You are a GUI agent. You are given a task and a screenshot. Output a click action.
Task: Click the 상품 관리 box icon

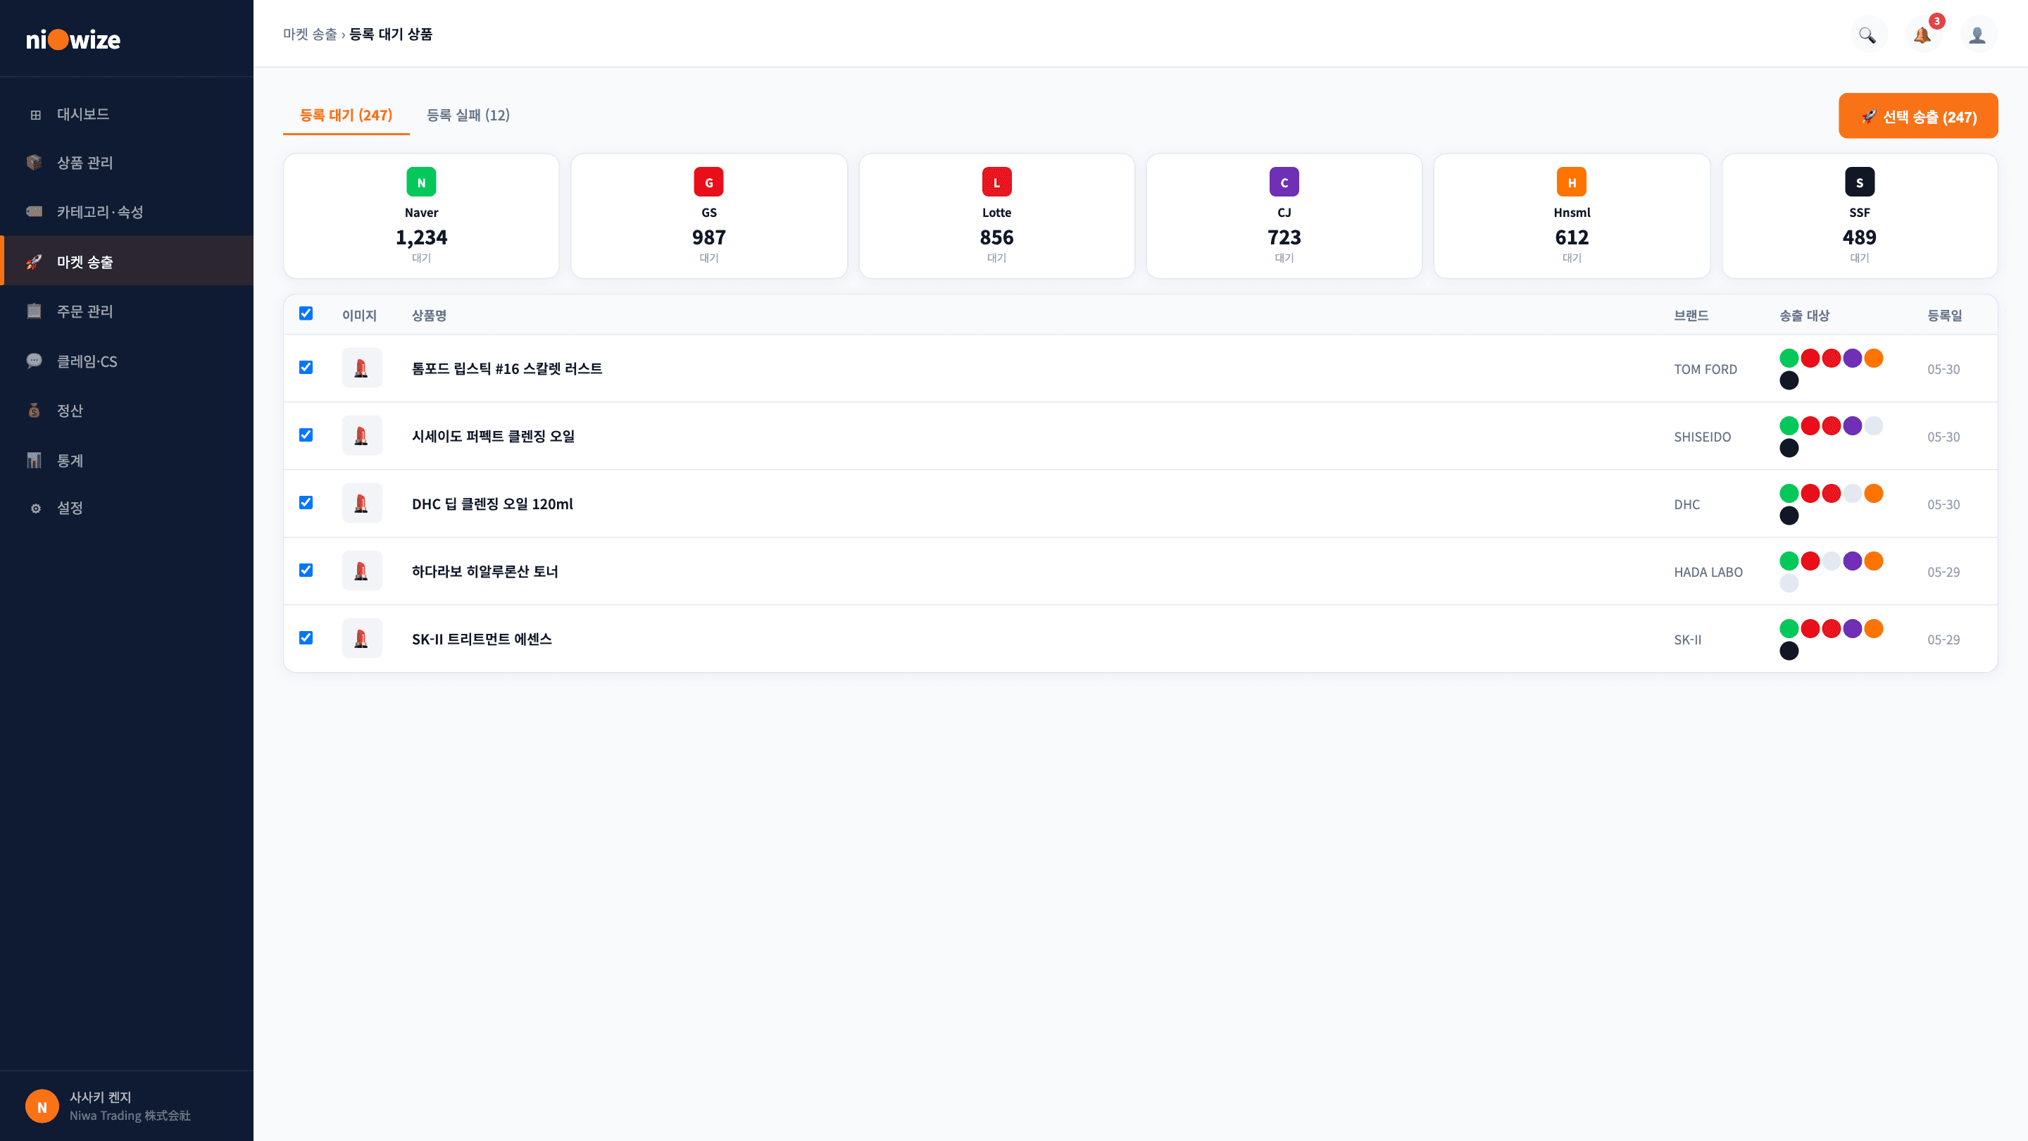point(34,162)
